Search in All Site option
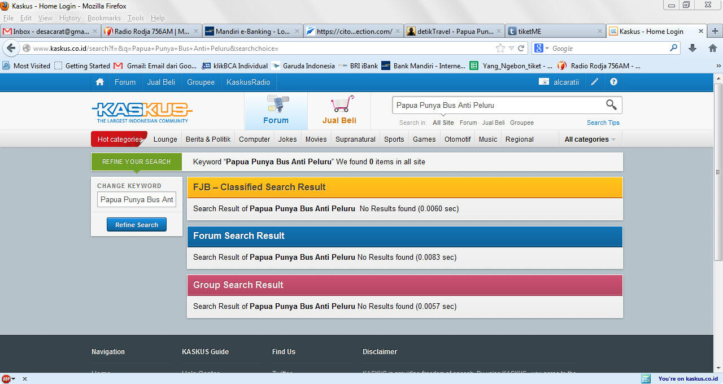 (443, 123)
